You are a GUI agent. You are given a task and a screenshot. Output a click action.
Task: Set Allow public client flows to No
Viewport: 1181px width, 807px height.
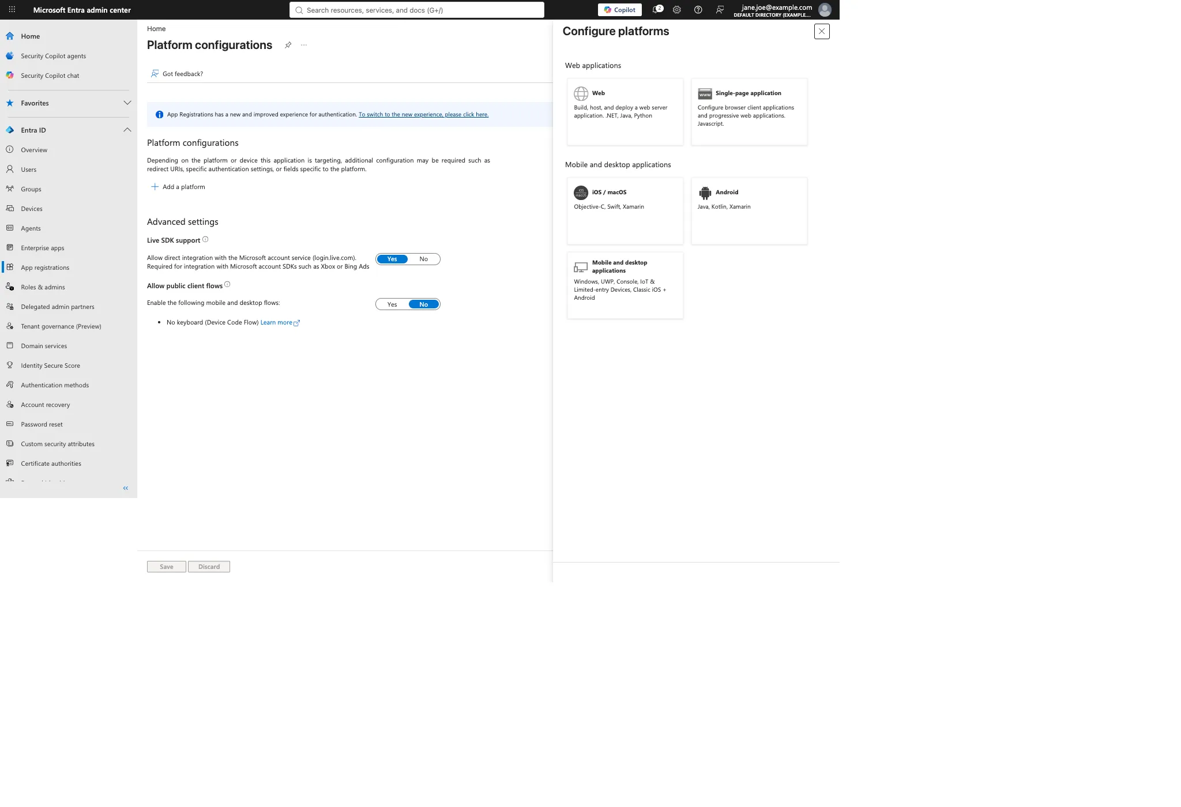click(424, 304)
